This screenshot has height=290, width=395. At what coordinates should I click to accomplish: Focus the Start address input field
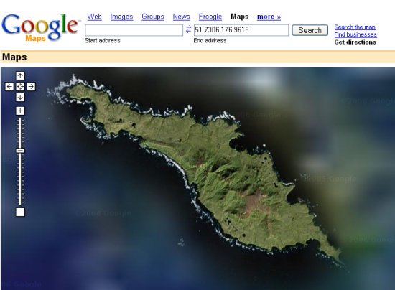(x=134, y=30)
